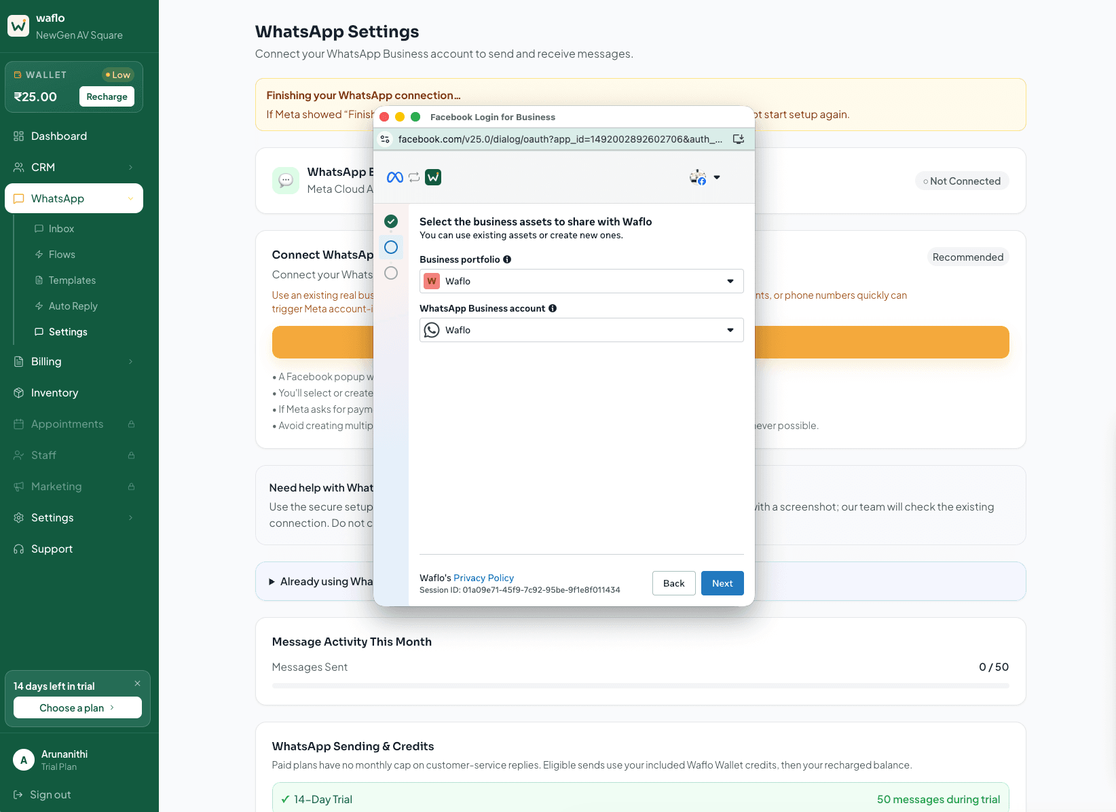This screenshot has width=1116, height=812.
Task: Collapse the WhatsApp menu chevron
Action: coord(130,198)
